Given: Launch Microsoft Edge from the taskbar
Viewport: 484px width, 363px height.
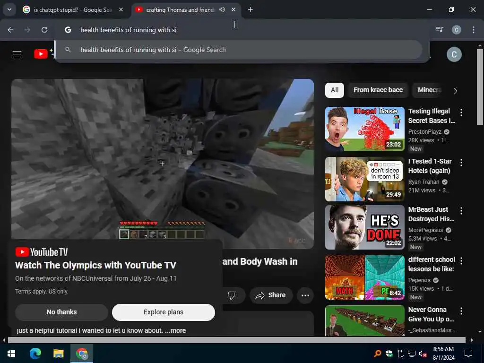Looking at the screenshot, I should point(35,354).
